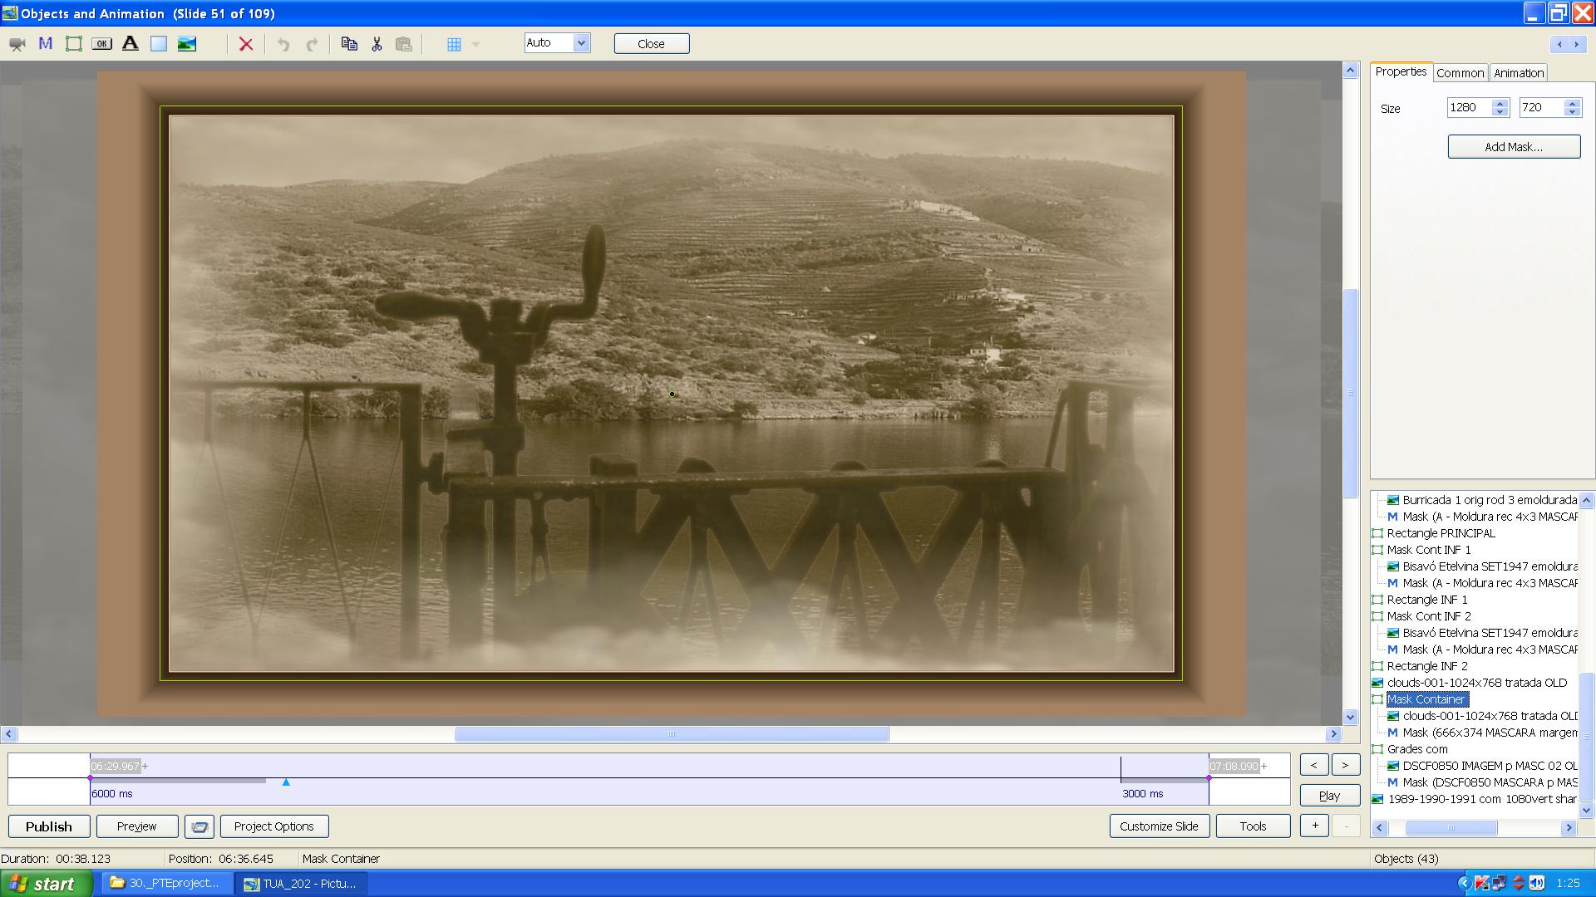Cut the selection with the scissors icon
1596x897 pixels.
pyautogui.click(x=377, y=44)
